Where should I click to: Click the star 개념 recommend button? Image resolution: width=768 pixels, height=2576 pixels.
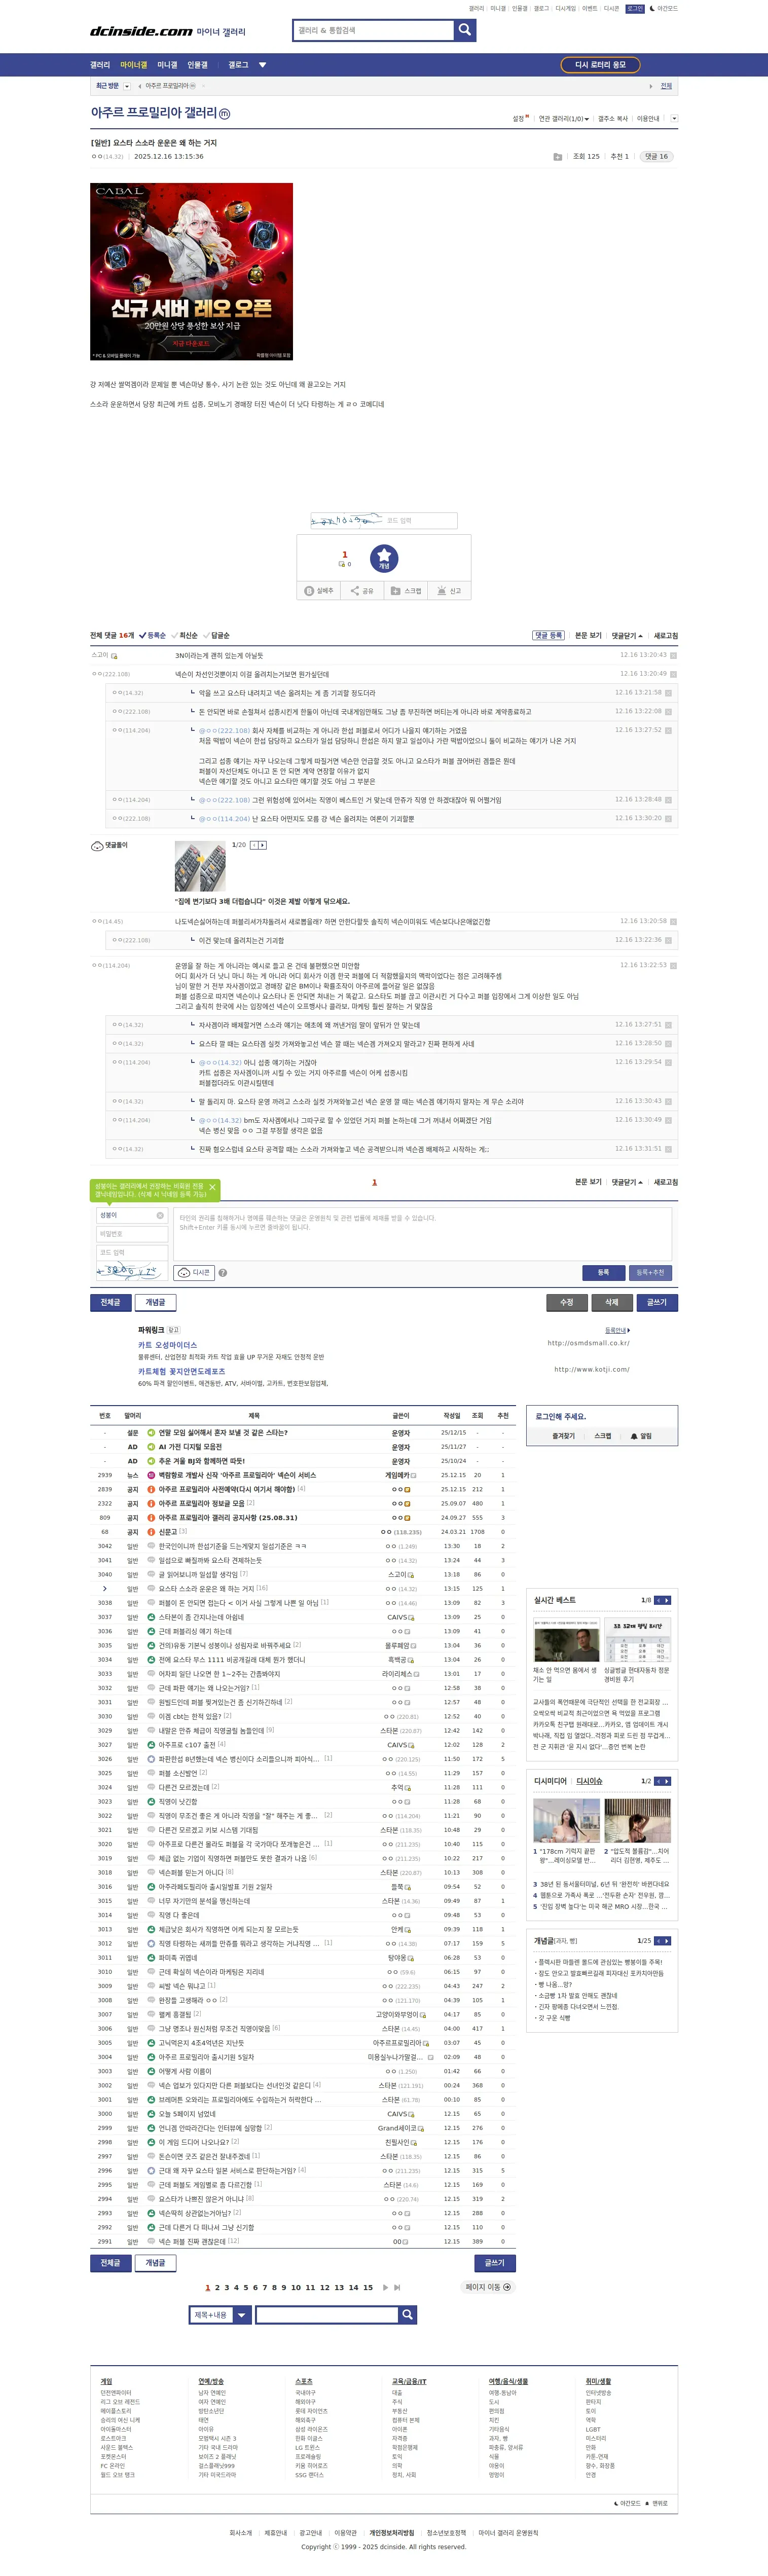(x=384, y=559)
